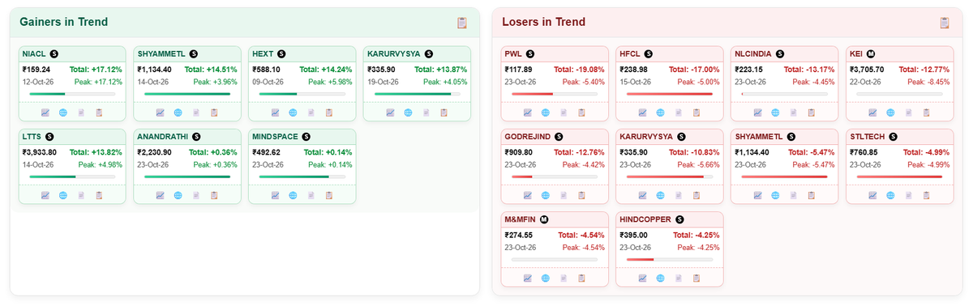Open the chart icon on the PWL card
The height and width of the screenshot is (306, 973).
click(x=528, y=113)
